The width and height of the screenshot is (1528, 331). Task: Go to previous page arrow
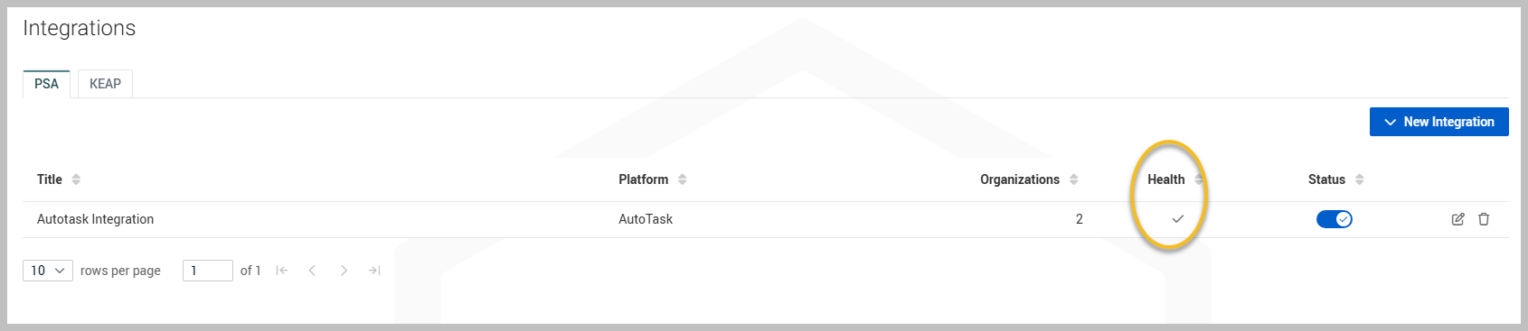coord(312,271)
